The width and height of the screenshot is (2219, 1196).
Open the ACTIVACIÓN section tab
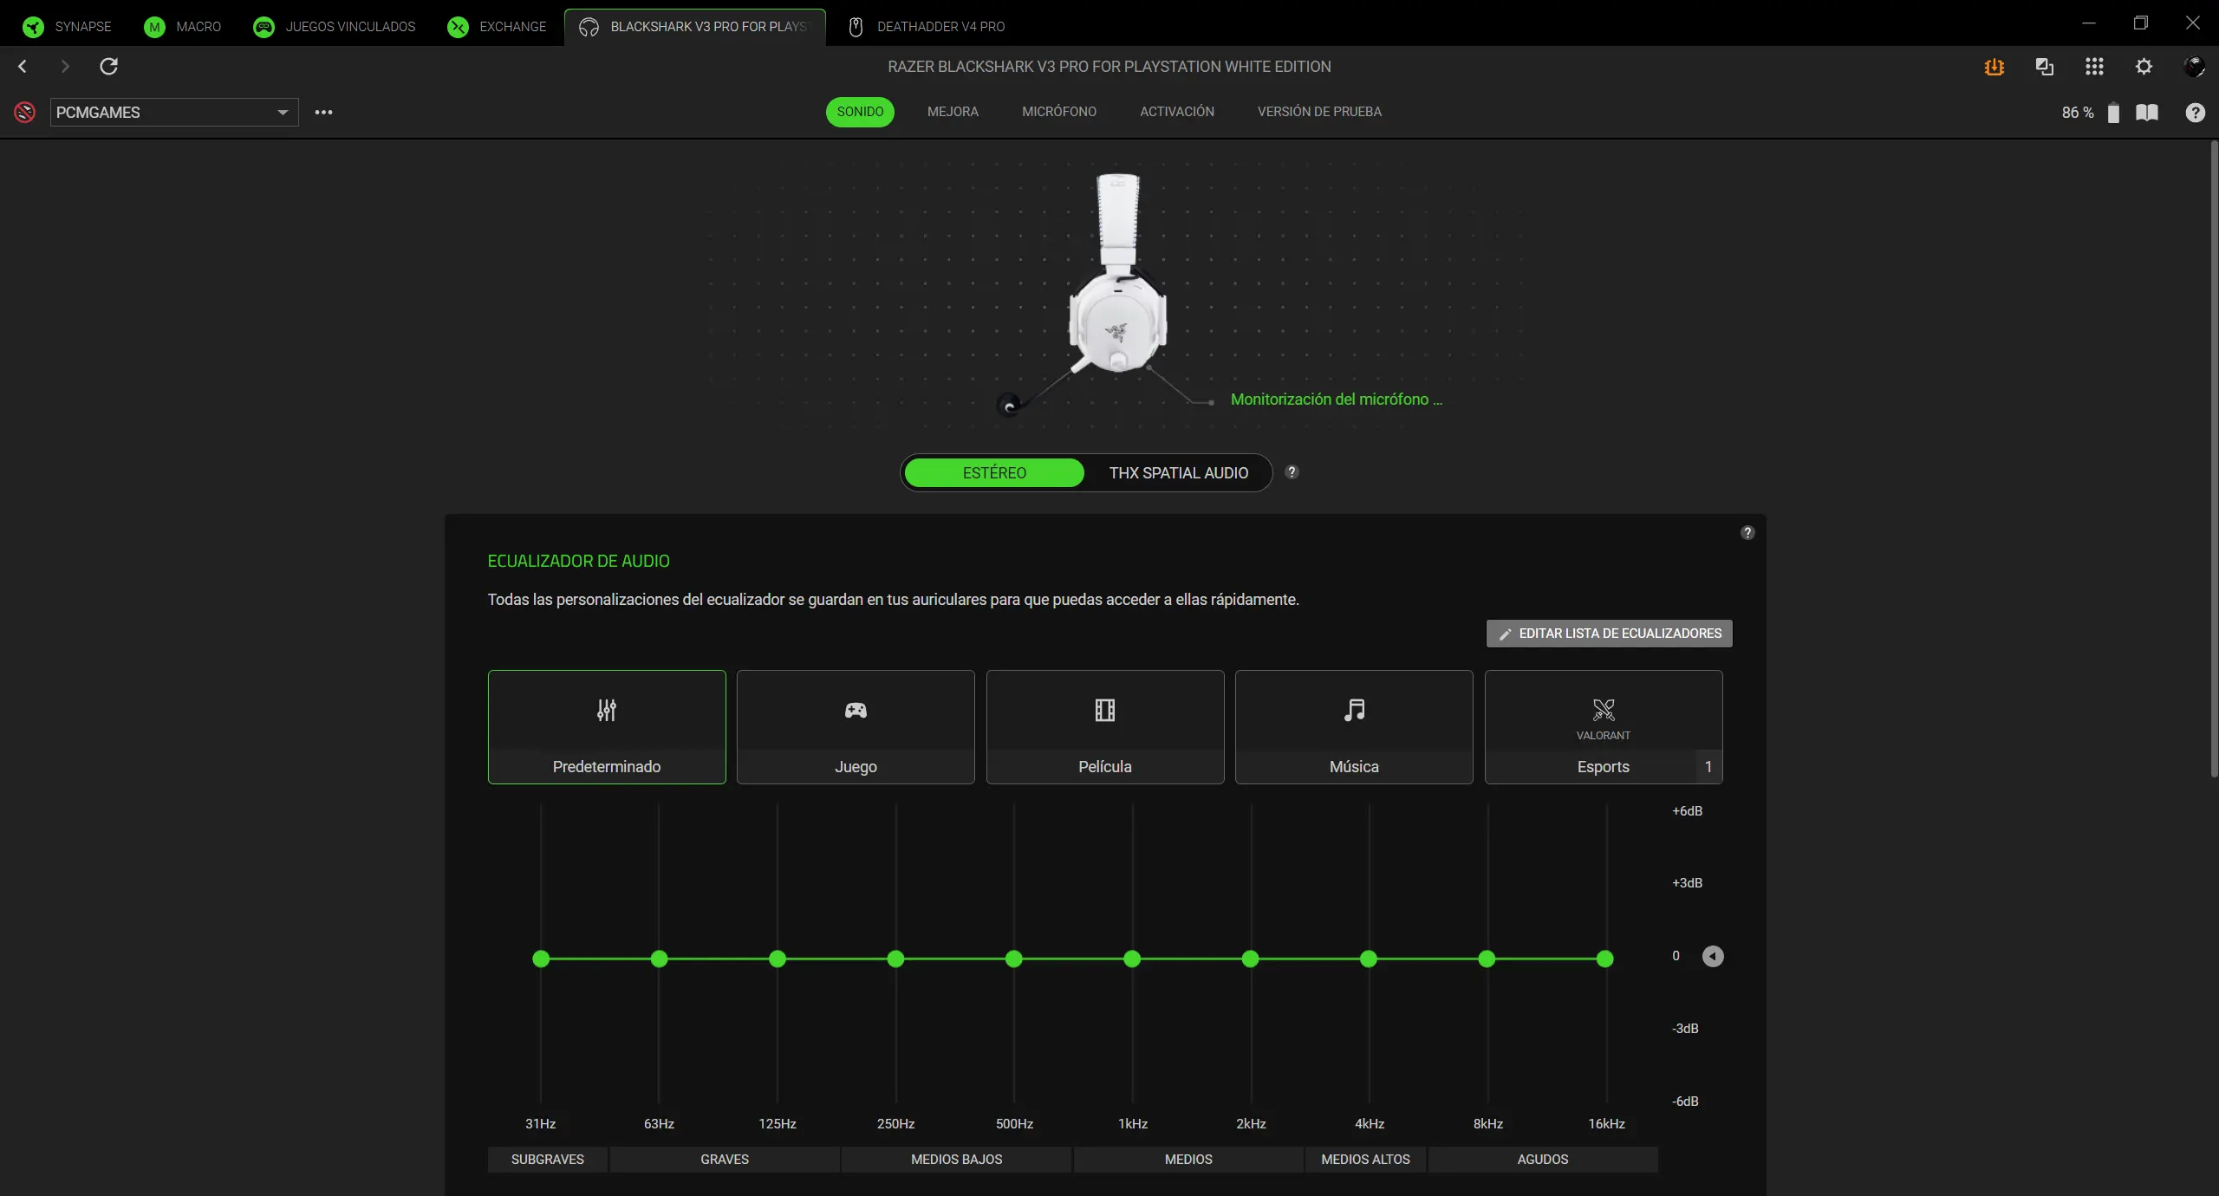[1177, 112]
